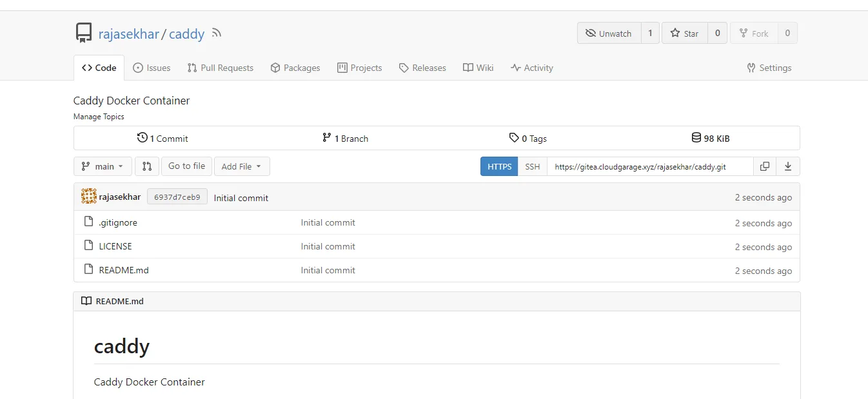Click the README.md book icon
The width and height of the screenshot is (868, 399).
86,301
